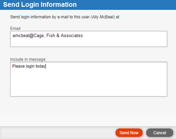This screenshot has height=139, width=176.
Task: Select the Email field label
Action: 15,29
